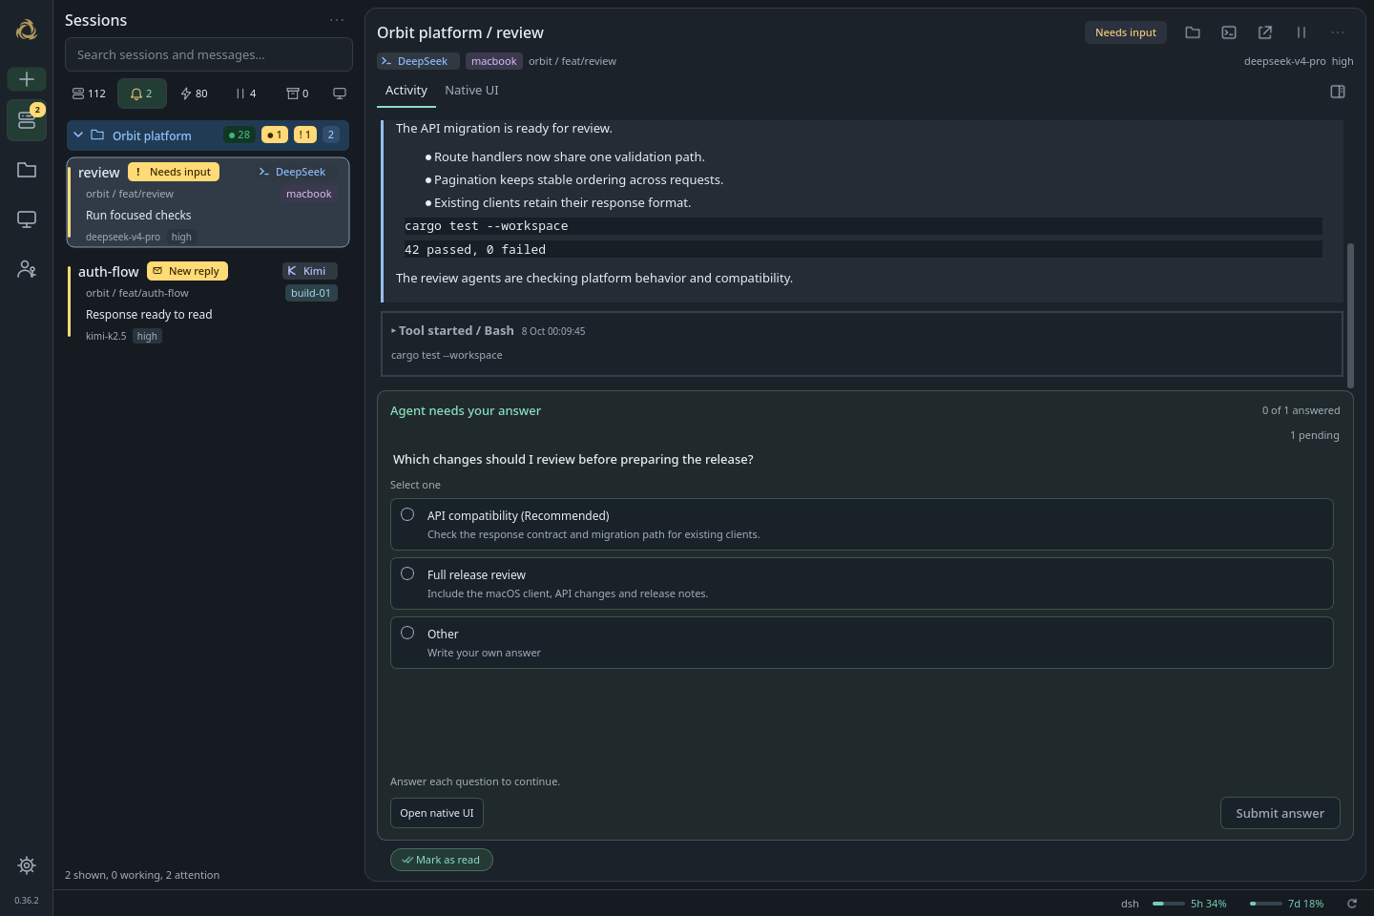Click the 7d 18% usage bar
This screenshot has width=1374, height=916.
1287,904
